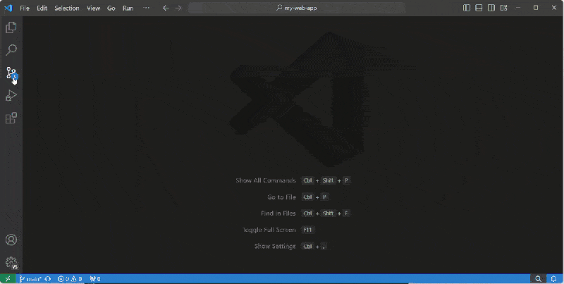Click the Toggle Full Screen label
The height and width of the screenshot is (284, 564).
269,230
